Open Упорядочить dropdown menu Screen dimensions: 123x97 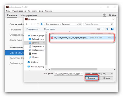coord(33,29)
